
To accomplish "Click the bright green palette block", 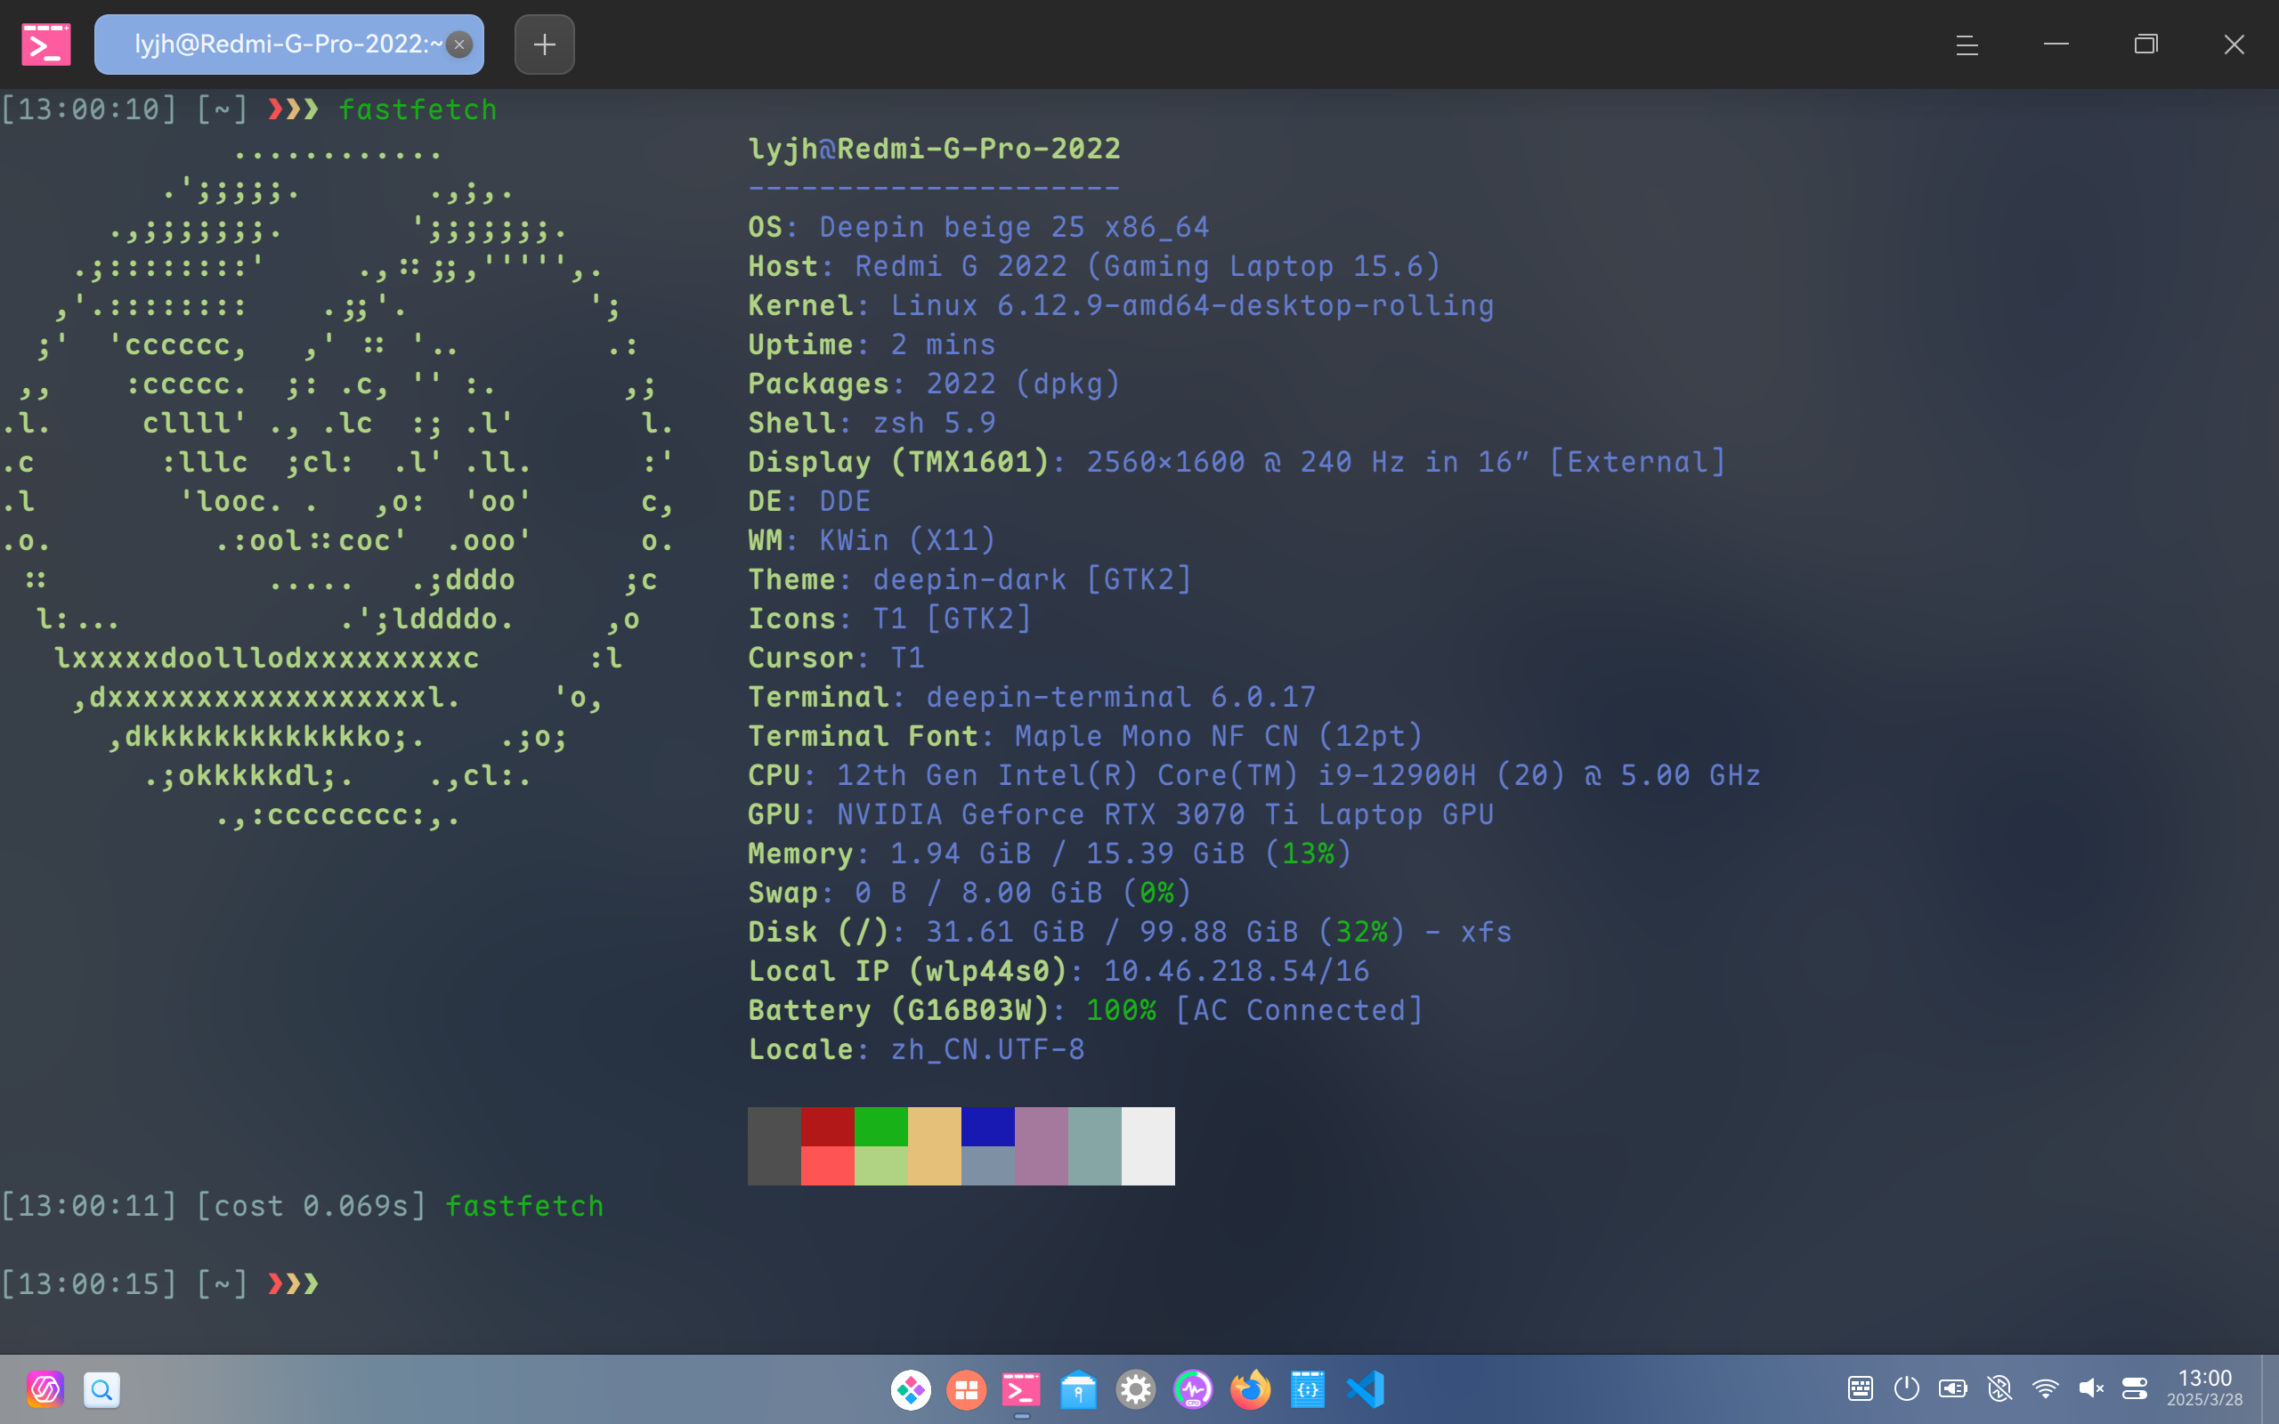I will [x=880, y=1127].
